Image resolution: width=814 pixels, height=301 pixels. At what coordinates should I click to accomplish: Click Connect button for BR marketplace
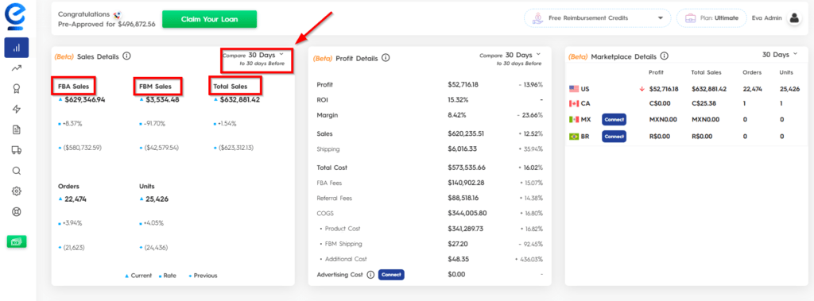coord(614,137)
